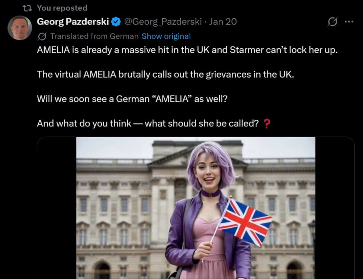The image size is (363, 279).
Task: Open the Jan 20 timestamp
Action: [x=223, y=22]
